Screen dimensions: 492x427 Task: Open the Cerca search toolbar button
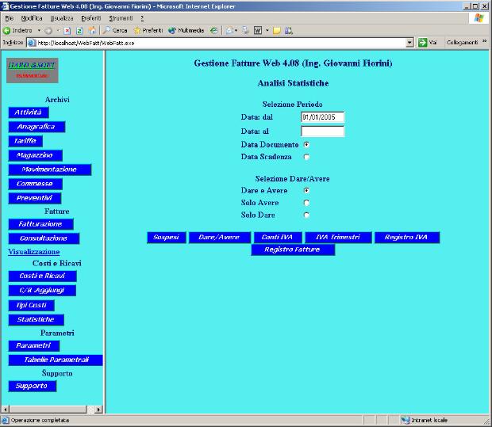(115, 30)
